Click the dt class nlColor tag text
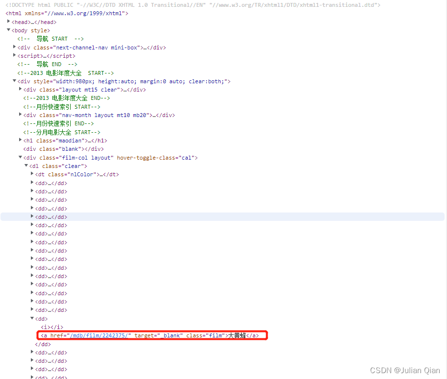The width and height of the screenshot is (447, 379). click(x=77, y=174)
